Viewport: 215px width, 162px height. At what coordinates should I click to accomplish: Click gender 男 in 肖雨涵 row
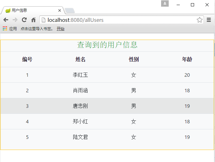point(134,90)
